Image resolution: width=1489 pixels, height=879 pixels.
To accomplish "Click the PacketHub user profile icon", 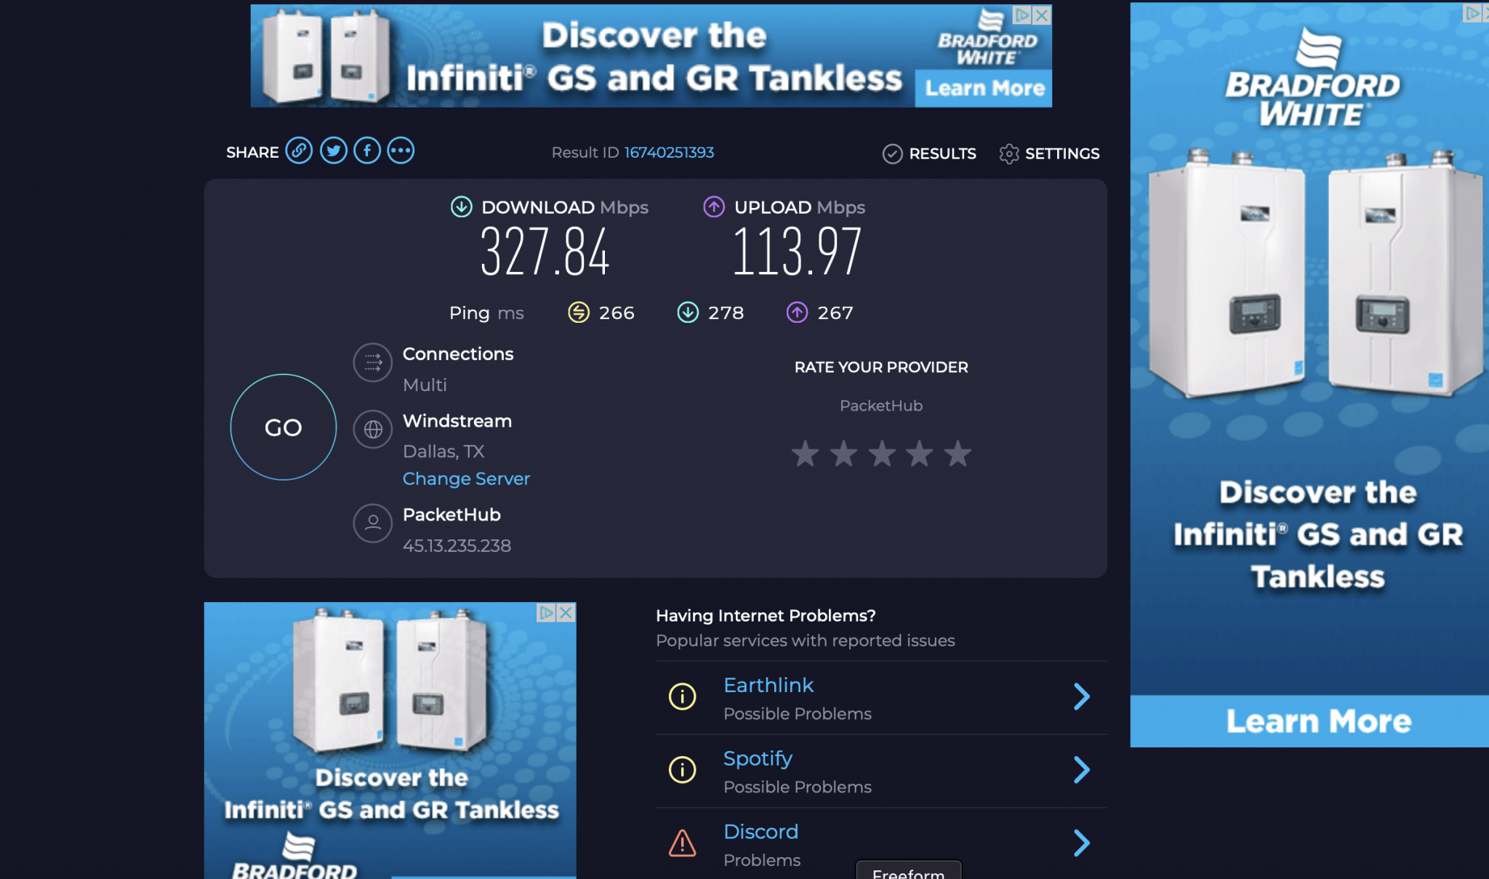I will point(373,523).
